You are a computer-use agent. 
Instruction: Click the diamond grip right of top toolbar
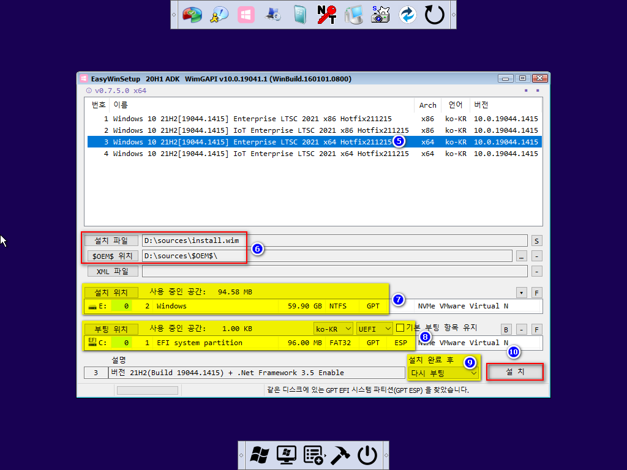click(x=454, y=15)
